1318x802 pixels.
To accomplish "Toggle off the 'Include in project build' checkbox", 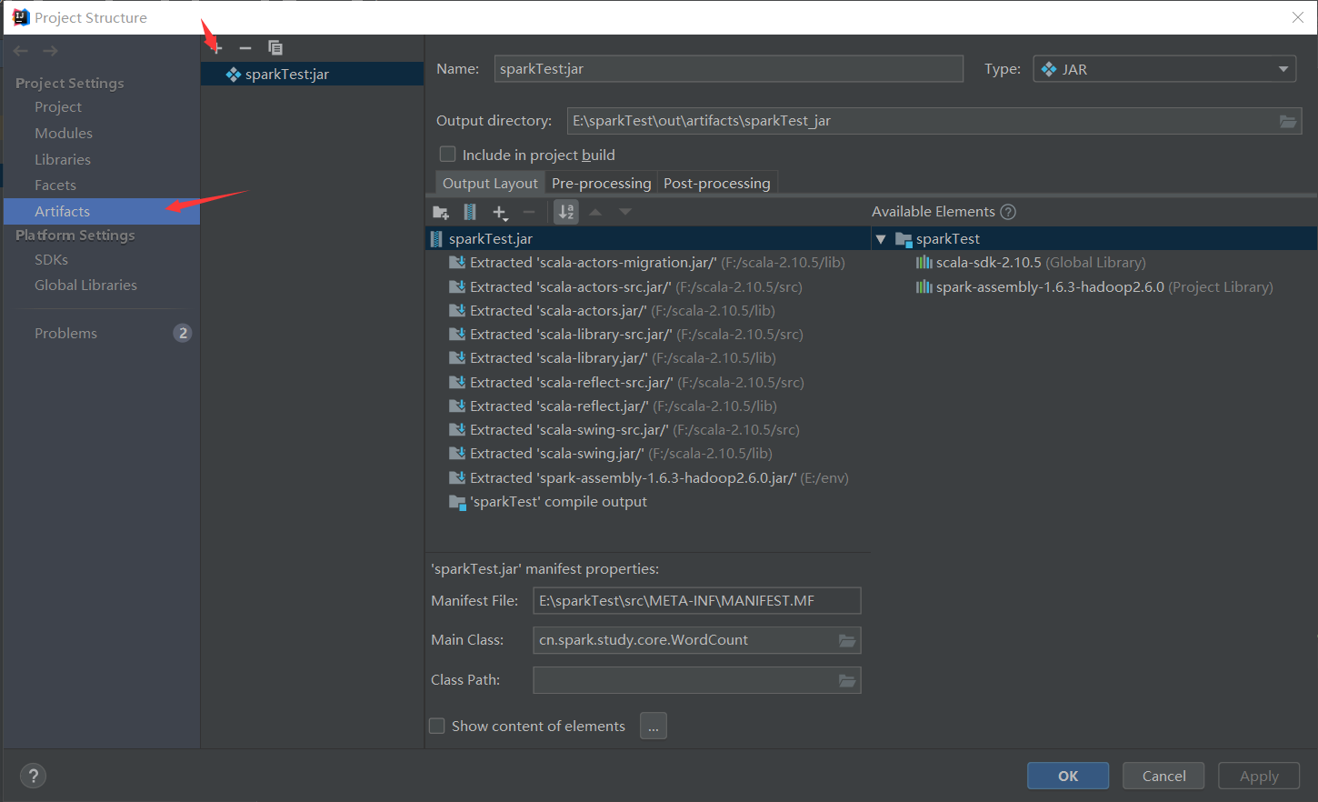I will click(447, 154).
